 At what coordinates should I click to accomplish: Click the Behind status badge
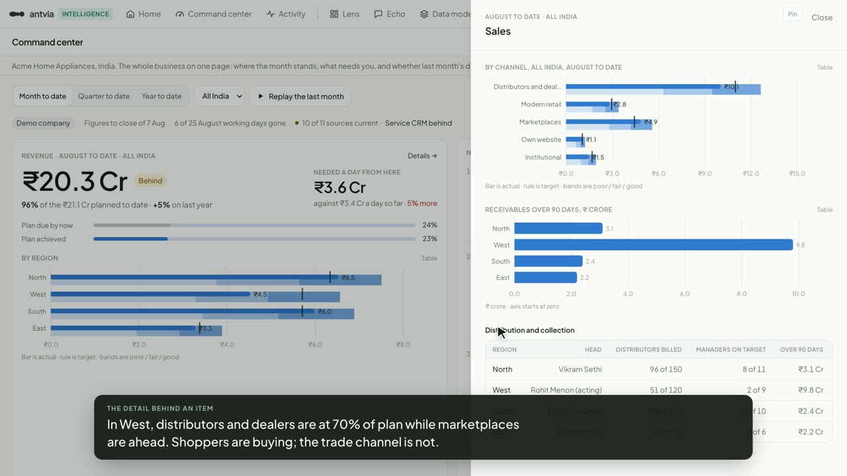[150, 180]
